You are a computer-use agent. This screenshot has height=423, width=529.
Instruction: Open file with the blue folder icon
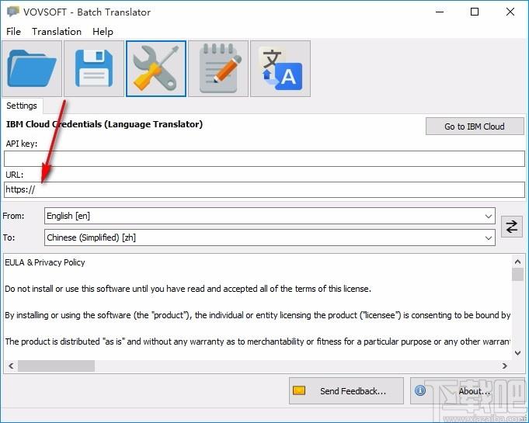click(x=32, y=68)
